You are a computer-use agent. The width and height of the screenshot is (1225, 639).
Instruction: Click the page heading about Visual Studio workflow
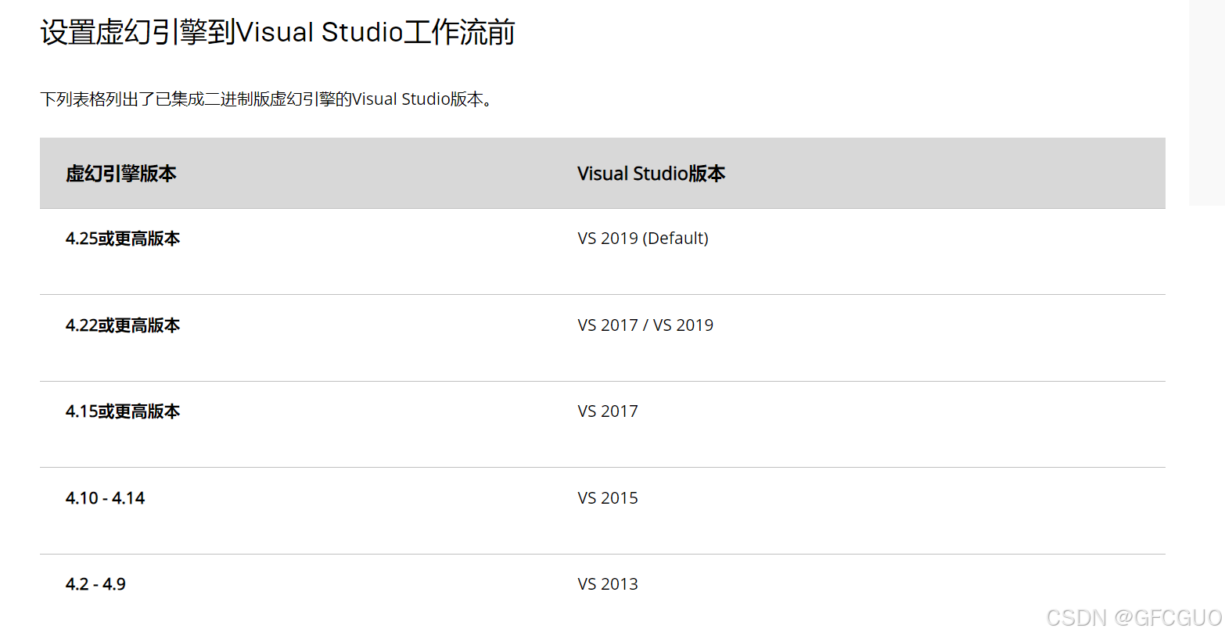(278, 32)
